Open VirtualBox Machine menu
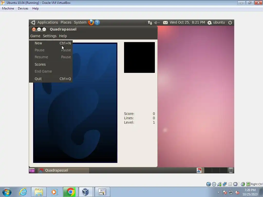 (8, 8)
